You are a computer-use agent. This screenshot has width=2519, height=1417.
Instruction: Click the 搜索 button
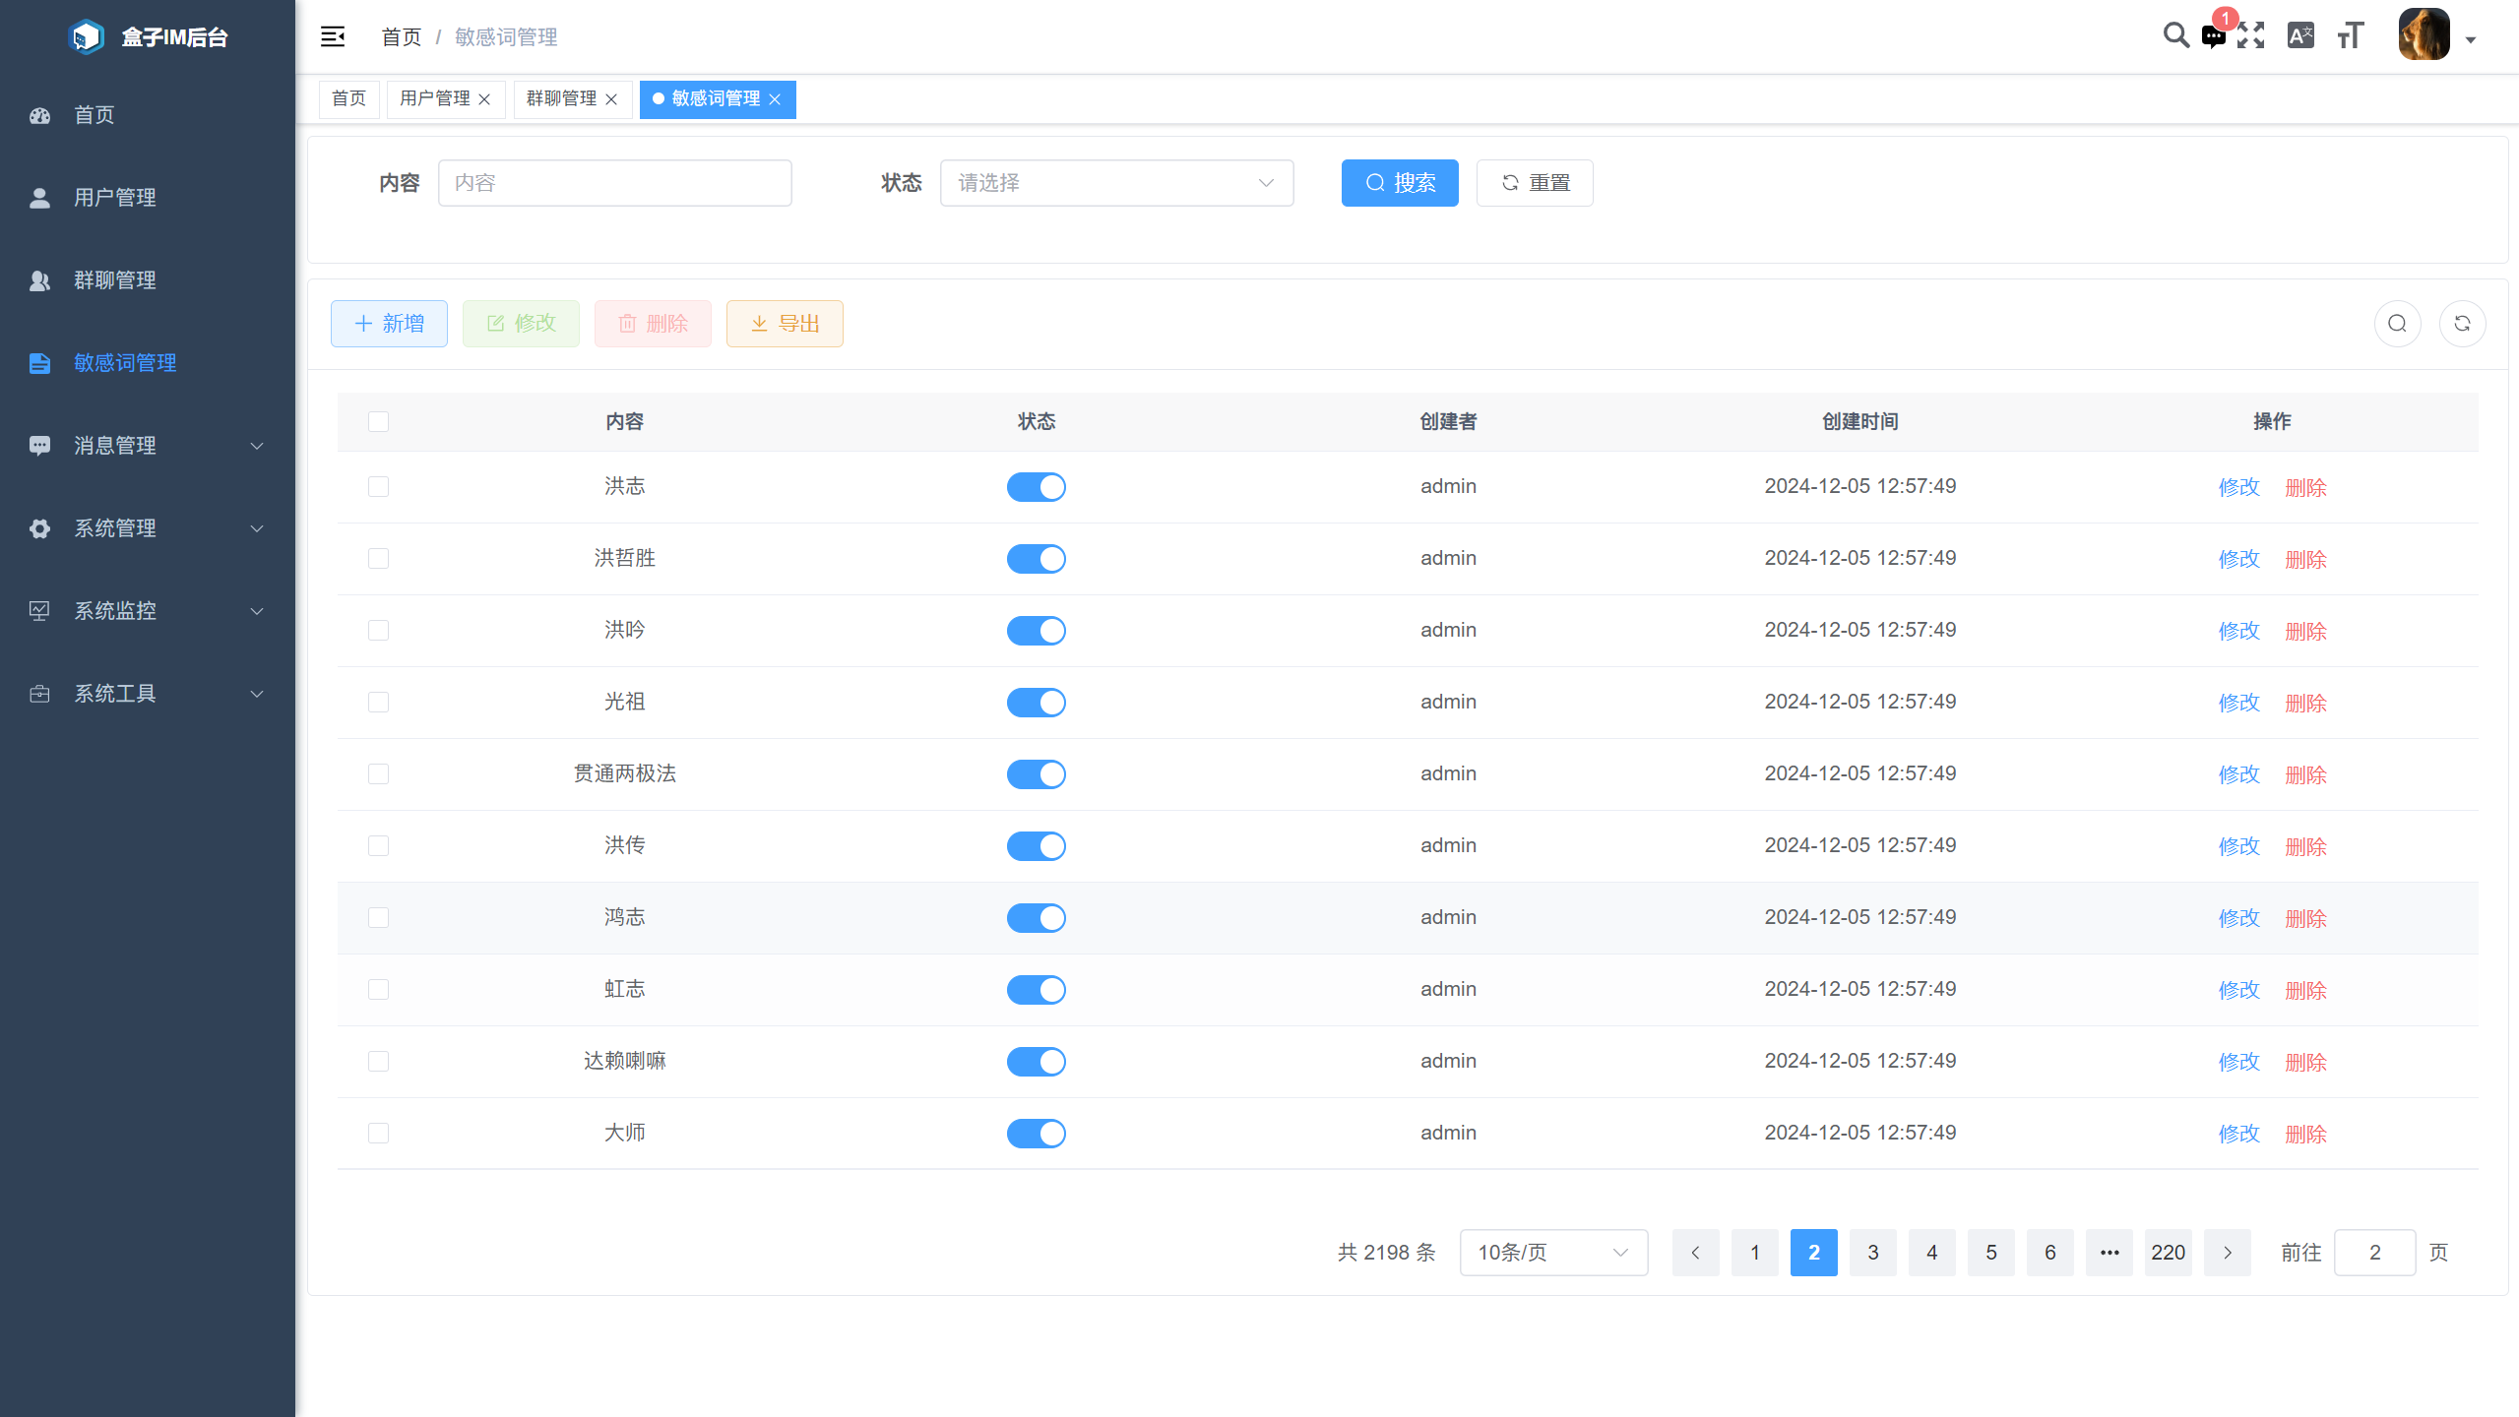(1399, 182)
